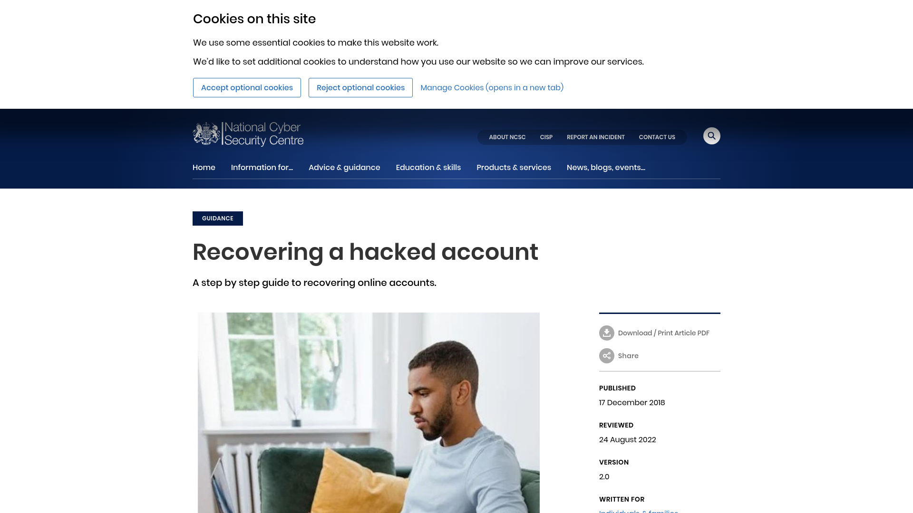Click the Home navigation menu item
Screen dimensions: 913x513
[x=204, y=167]
